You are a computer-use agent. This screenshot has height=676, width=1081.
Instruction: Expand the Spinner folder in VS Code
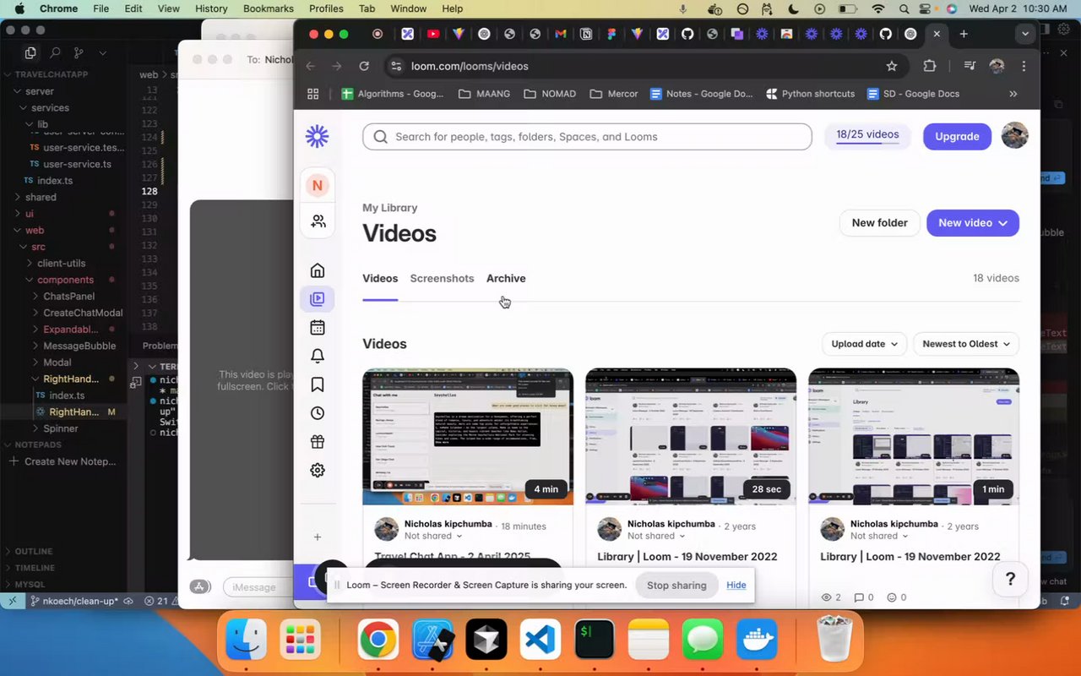pyautogui.click(x=61, y=428)
